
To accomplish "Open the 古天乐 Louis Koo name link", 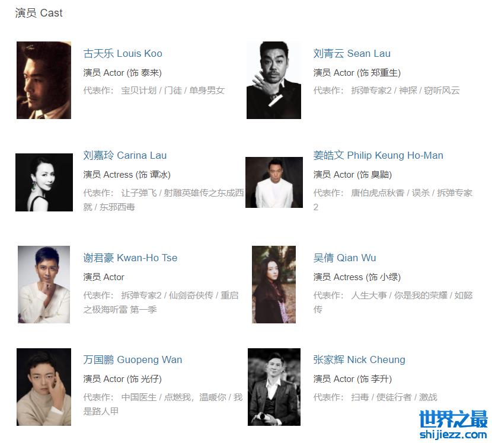I will 123,54.
